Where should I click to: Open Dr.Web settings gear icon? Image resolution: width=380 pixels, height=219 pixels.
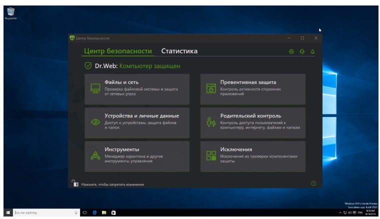[x=291, y=51]
